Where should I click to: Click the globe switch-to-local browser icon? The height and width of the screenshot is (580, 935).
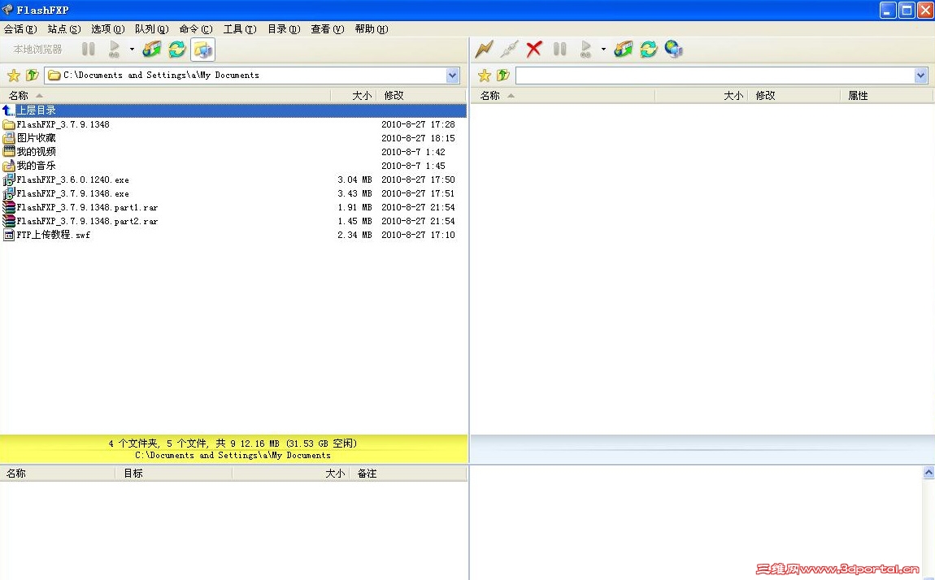[x=674, y=49]
